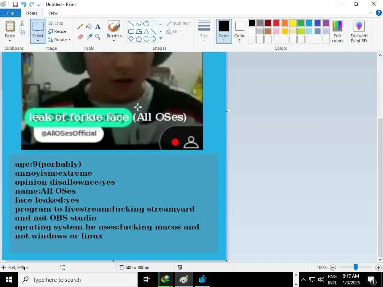This screenshot has width=383, height=287.
Task: Open Edit with Paint 3D
Action: [359, 32]
